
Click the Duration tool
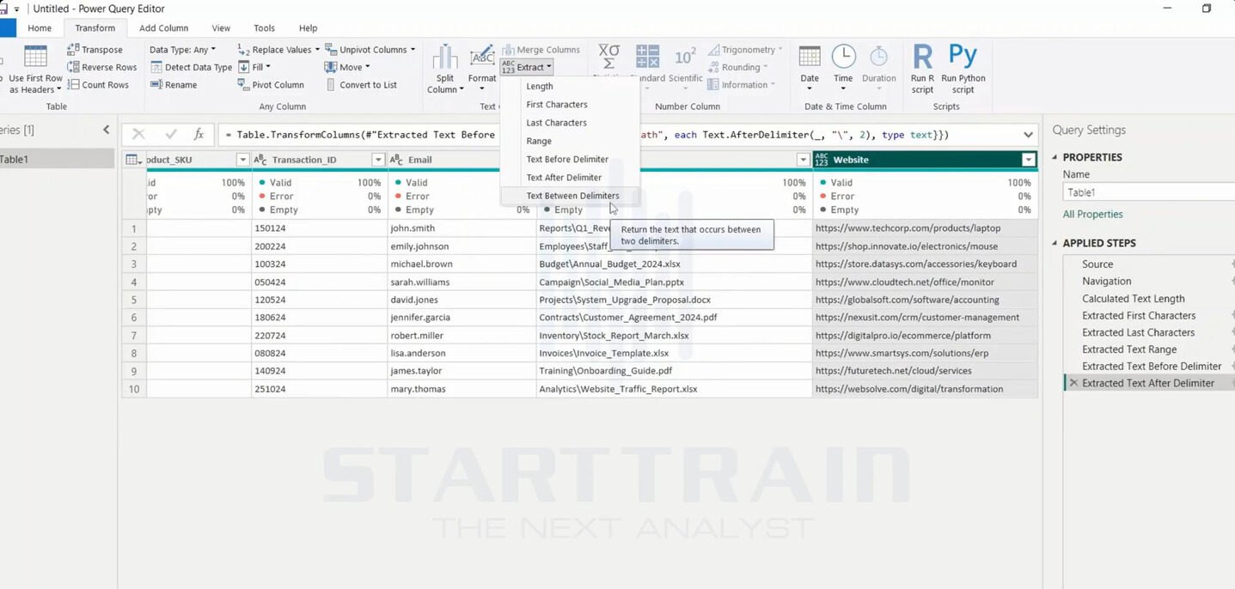coord(878,65)
